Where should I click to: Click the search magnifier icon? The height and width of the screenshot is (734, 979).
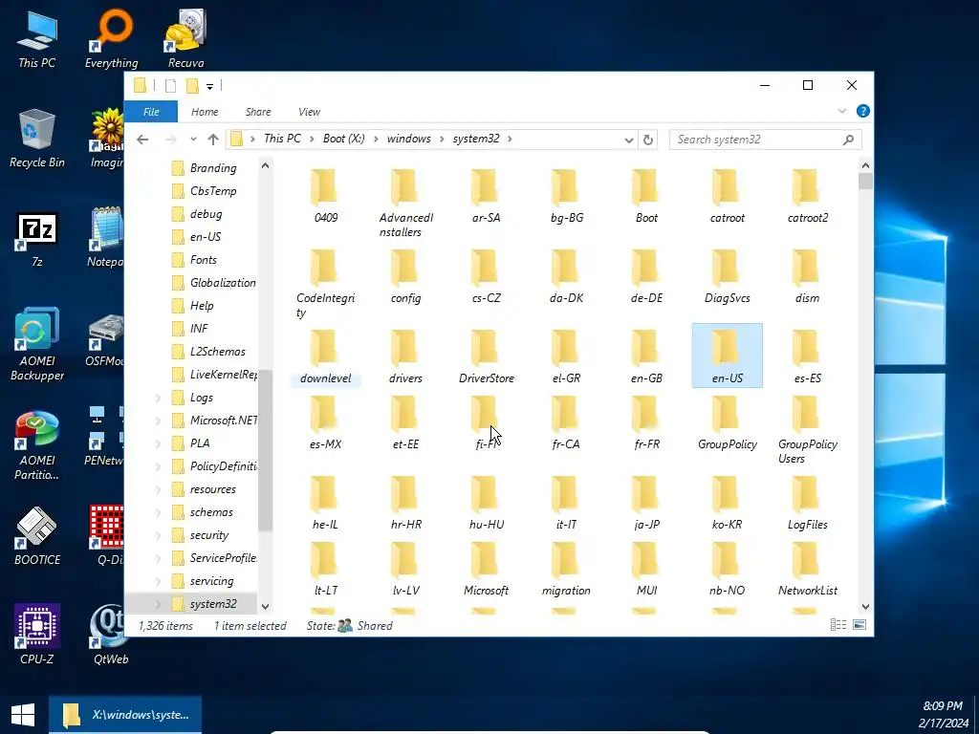848,140
